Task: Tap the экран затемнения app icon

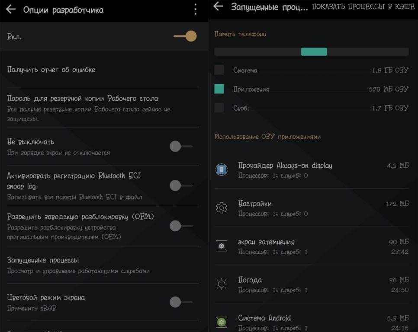Action: pos(221,246)
